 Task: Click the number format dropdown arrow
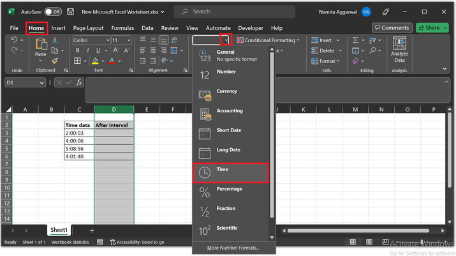point(226,40)
